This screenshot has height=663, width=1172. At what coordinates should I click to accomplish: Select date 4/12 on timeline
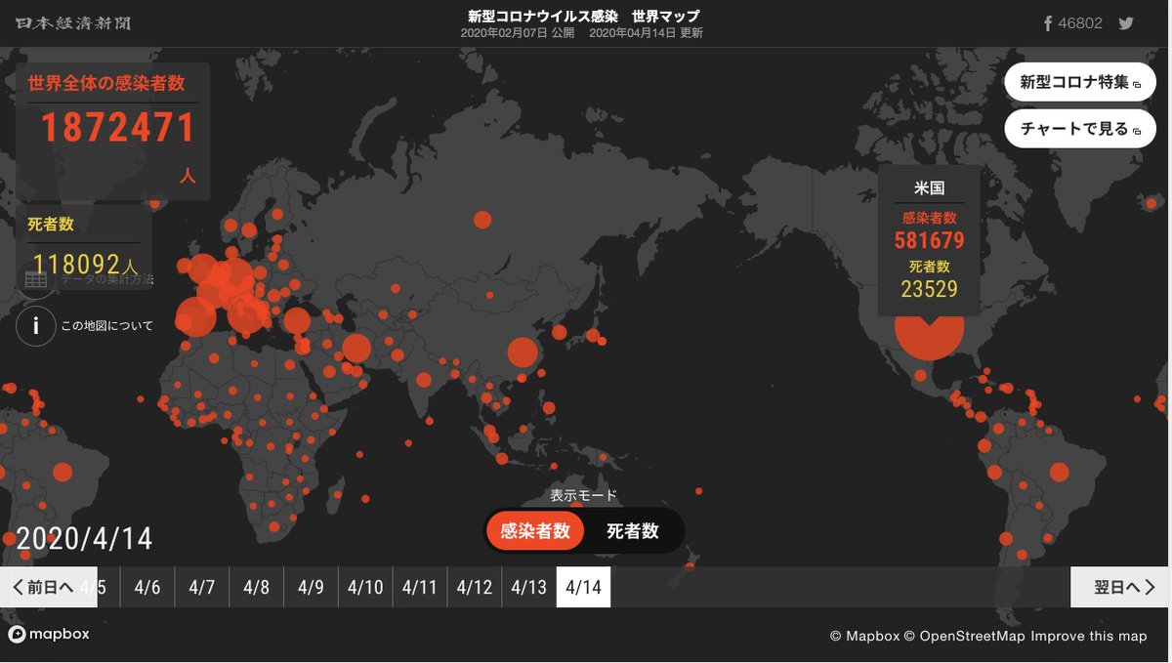click(475, 587)
